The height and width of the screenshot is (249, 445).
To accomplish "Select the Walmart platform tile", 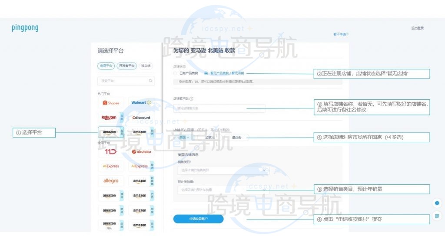I will 141,103.
